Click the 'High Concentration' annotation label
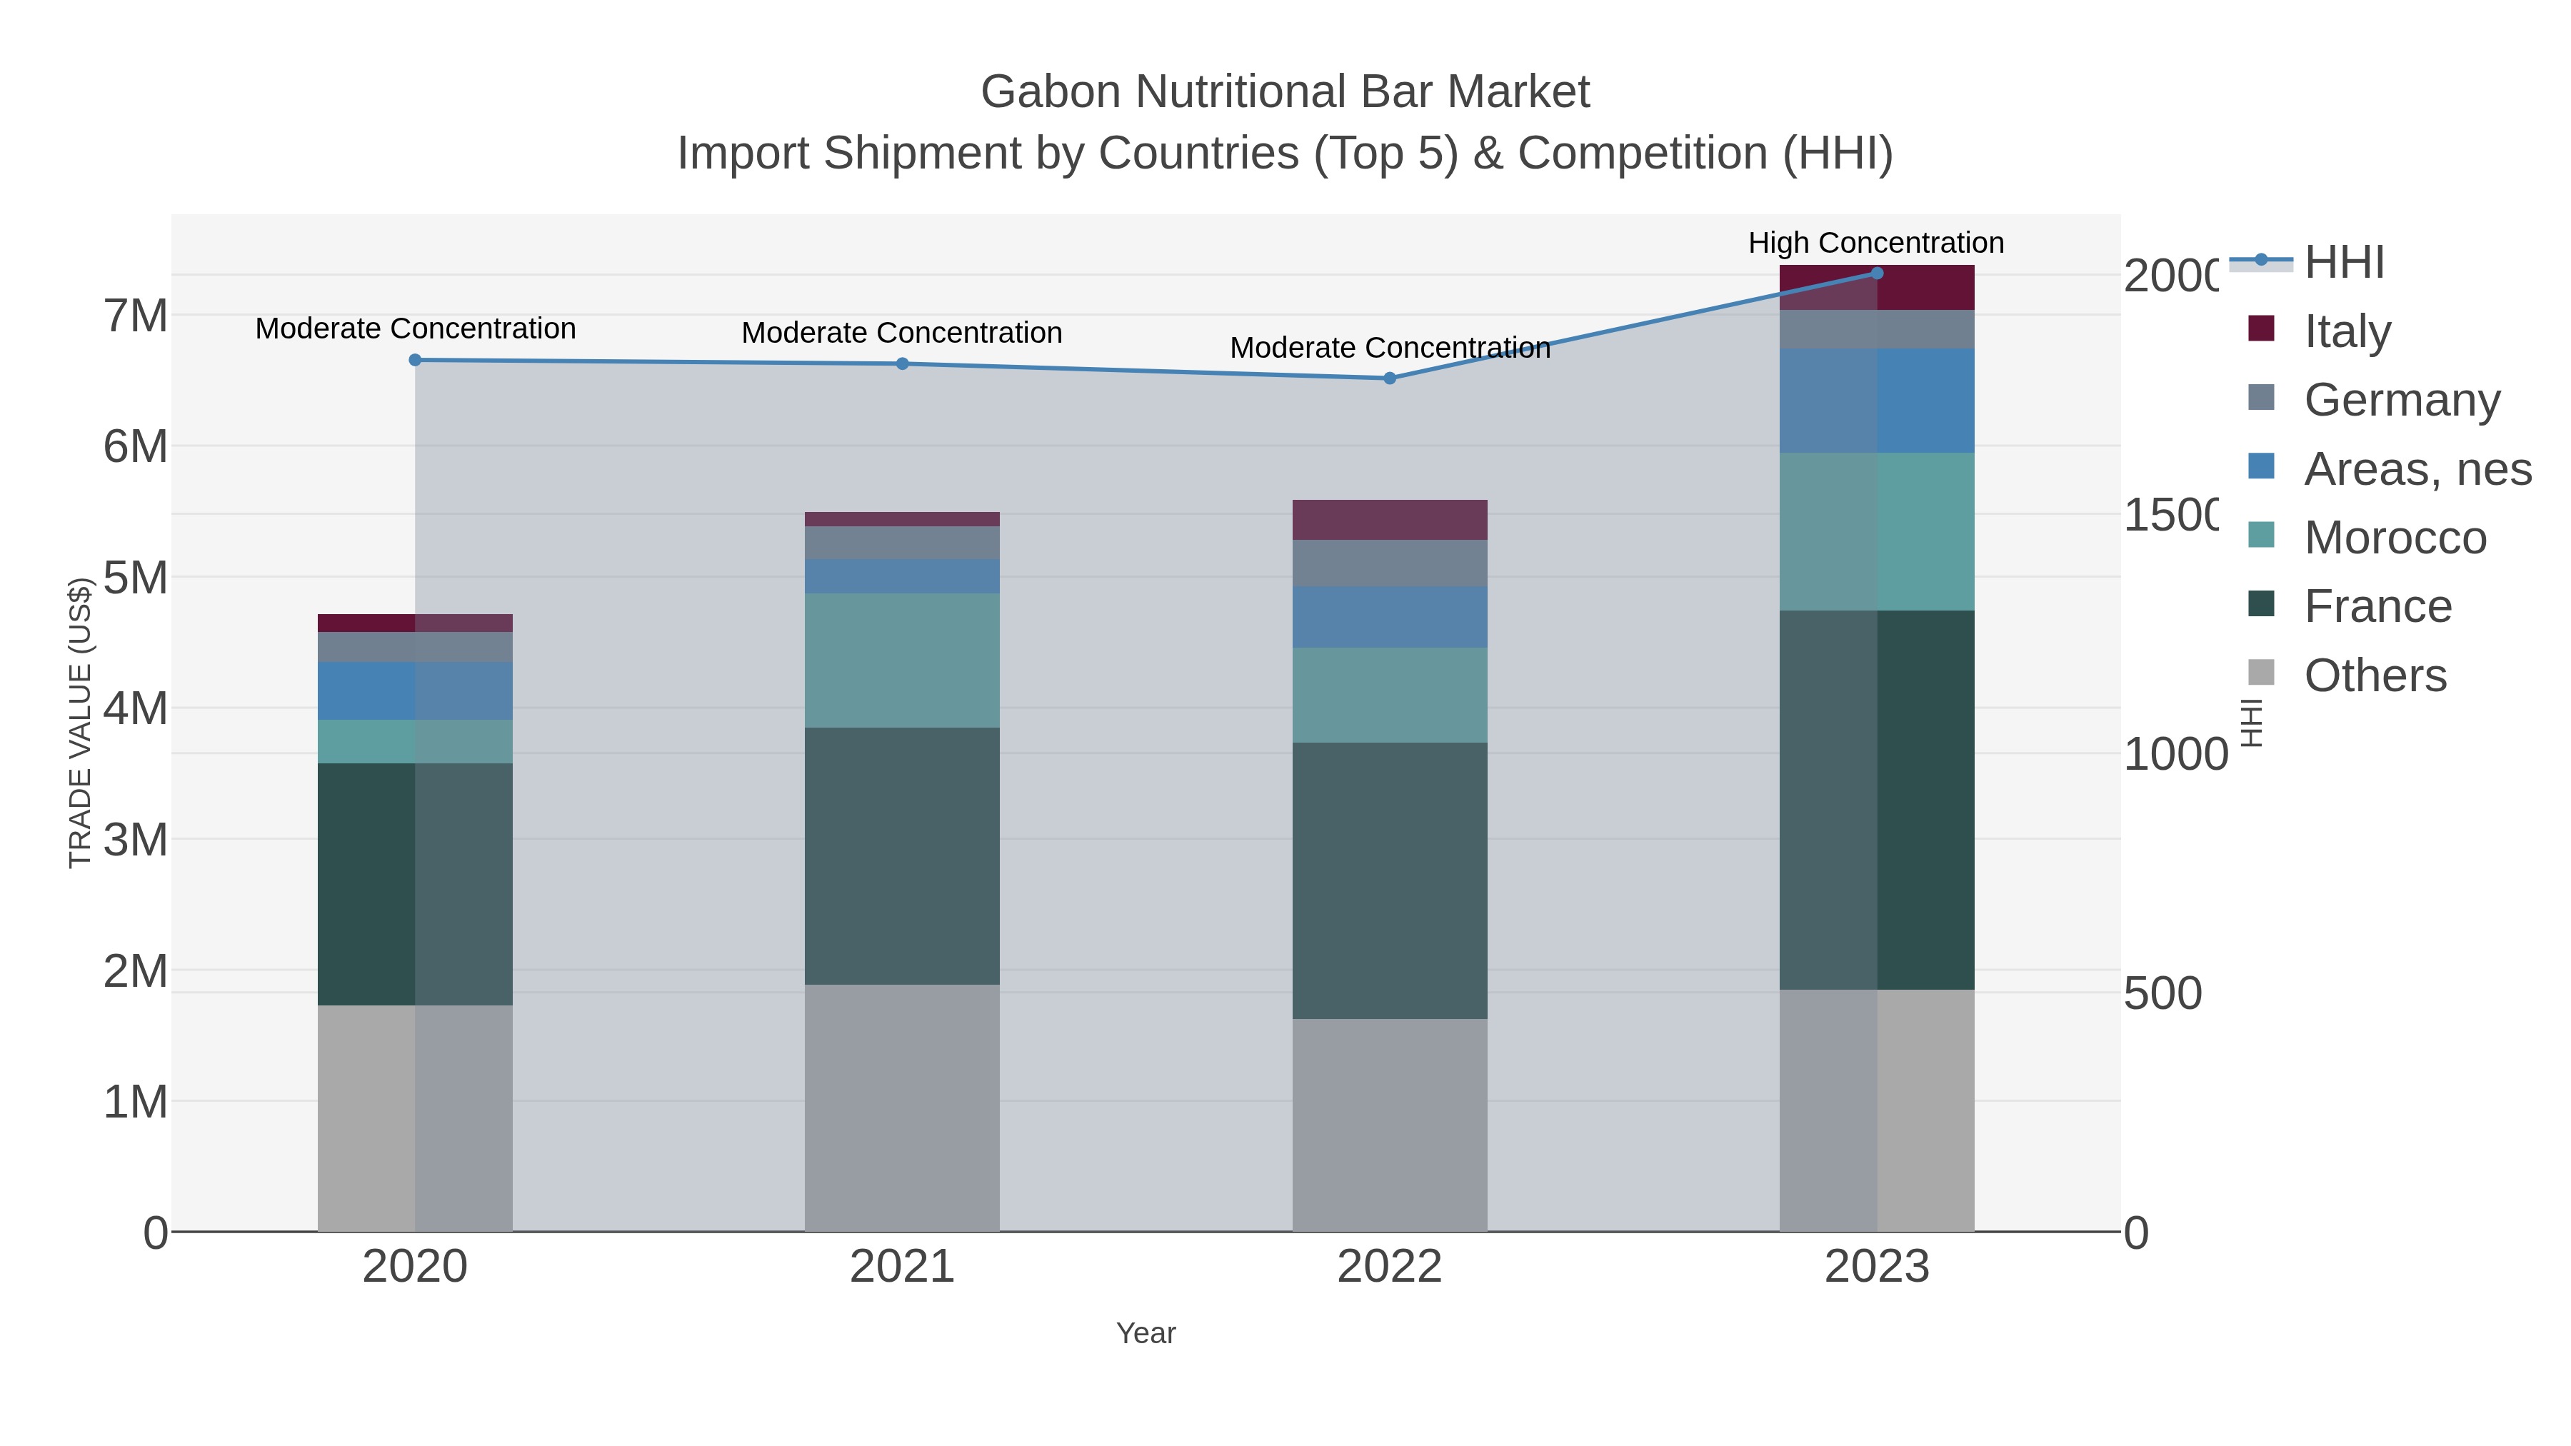 pyautogui.click(x=1876, y=243)
